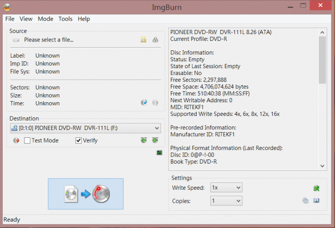Open the Help menu
335x228 pixels.
[x=84, y=19]
